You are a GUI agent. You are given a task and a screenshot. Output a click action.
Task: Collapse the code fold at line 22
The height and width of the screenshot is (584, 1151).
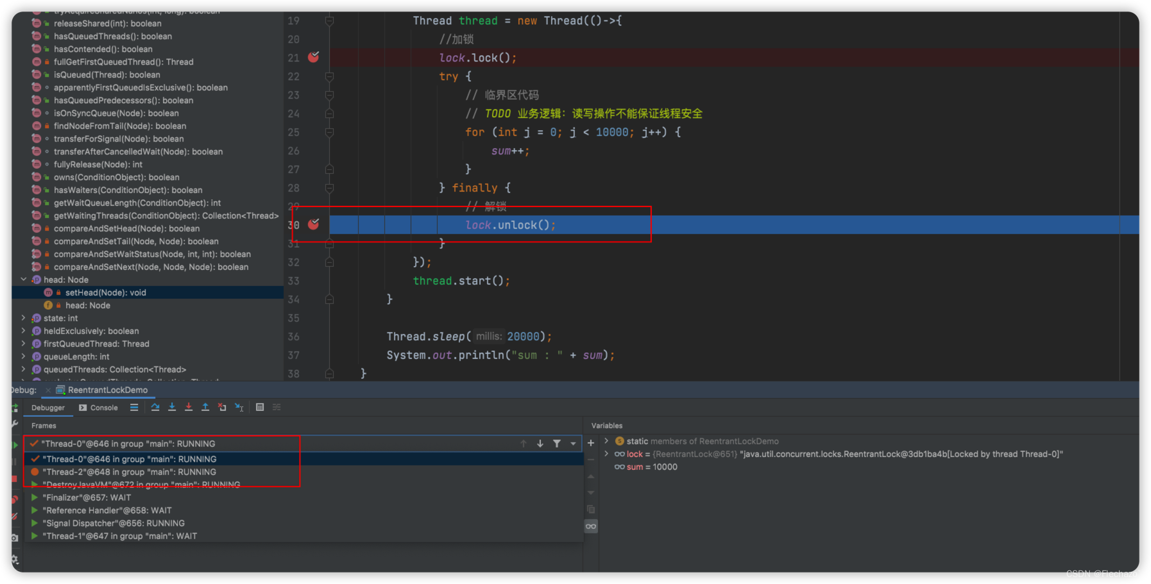[x=329, y=76]
